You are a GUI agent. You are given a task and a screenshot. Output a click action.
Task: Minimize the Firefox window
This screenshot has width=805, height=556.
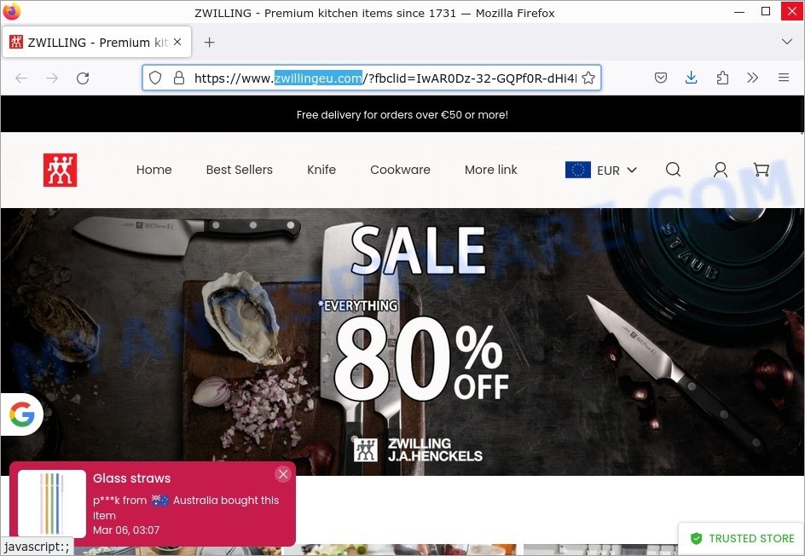pos(739,12)
